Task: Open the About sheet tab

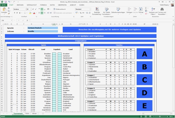Action: pos(34,113)
